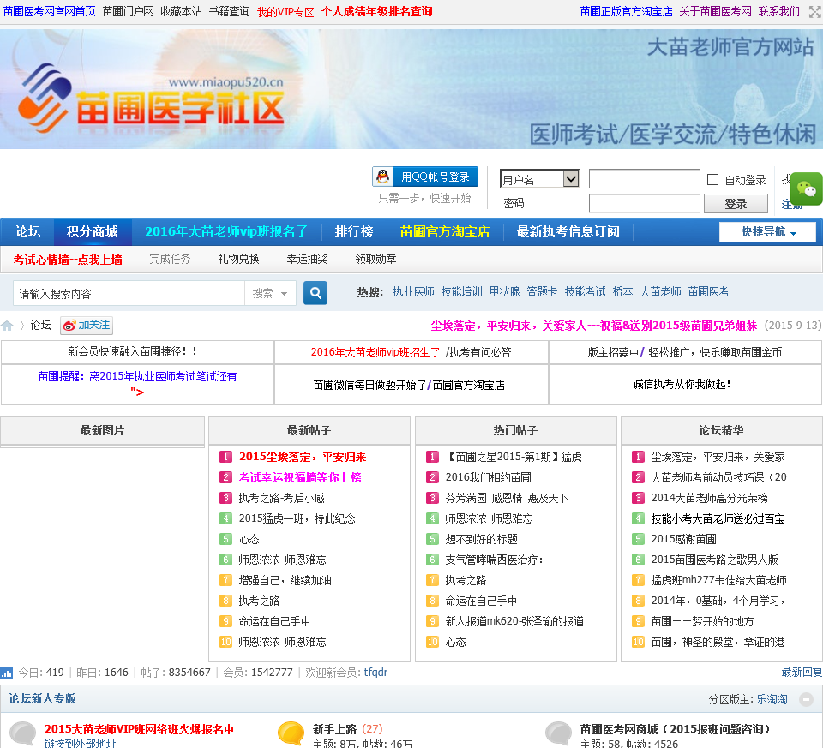Click the forum statistics bar chart icon
The height and width of the screenshot is (748, 823).
(7, 673)
